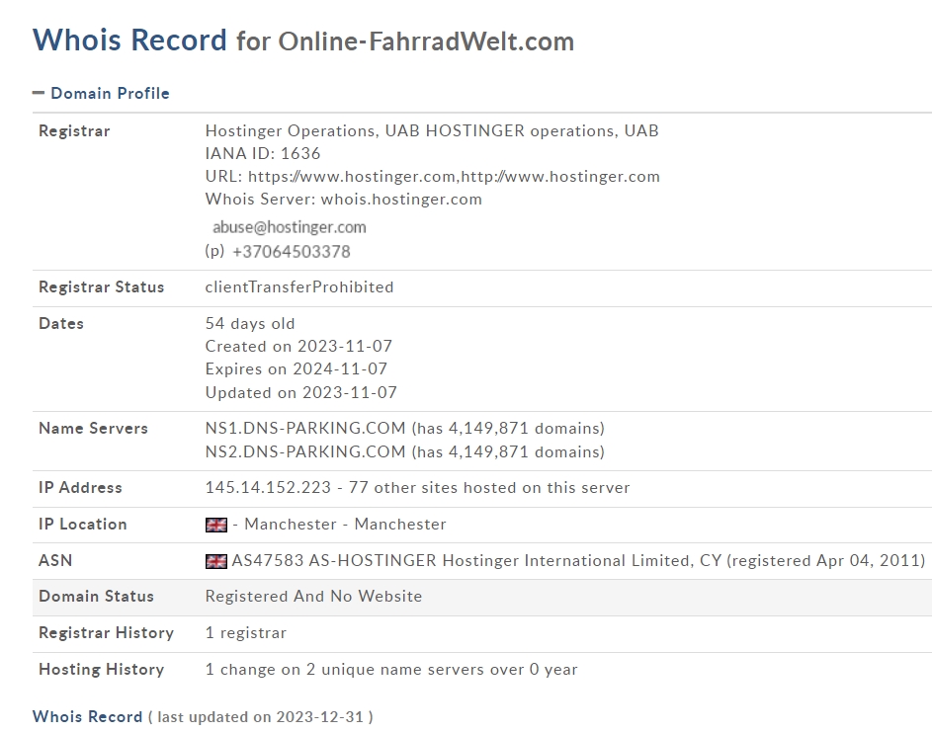
Task: Click the Whois Record link at bottom
Action: point(87,716)
